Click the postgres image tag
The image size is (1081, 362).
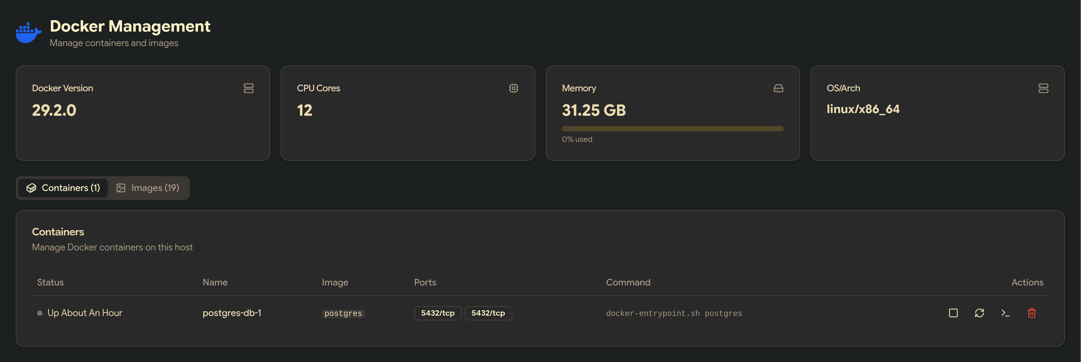(x=343, y=313)
